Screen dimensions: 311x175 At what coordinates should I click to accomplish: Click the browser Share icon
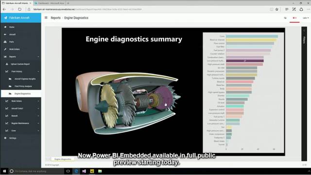301,9
